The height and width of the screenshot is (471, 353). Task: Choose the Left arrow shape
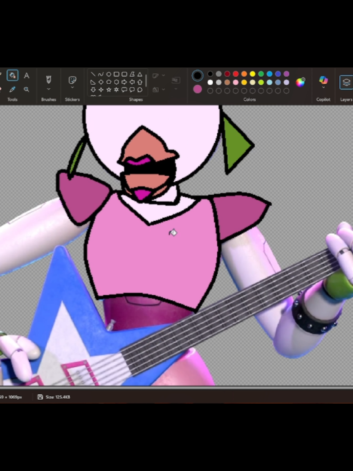pos(132,82)
